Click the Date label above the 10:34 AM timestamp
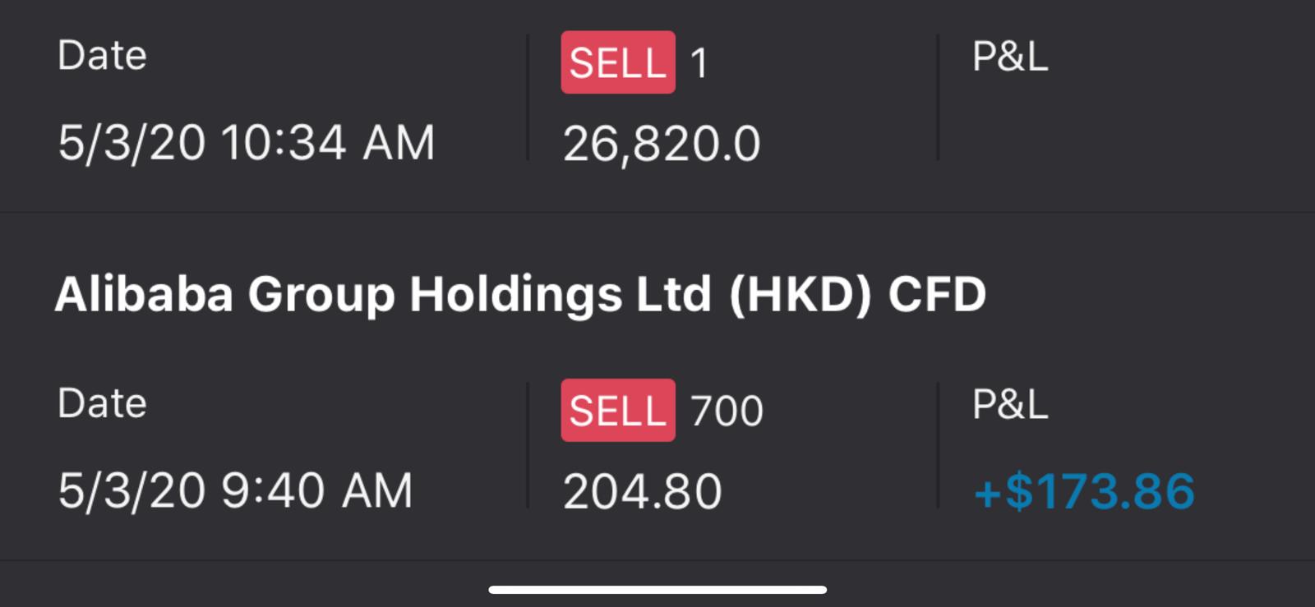This screenshot has width=1315, height=607. click(x=102, y=56)
